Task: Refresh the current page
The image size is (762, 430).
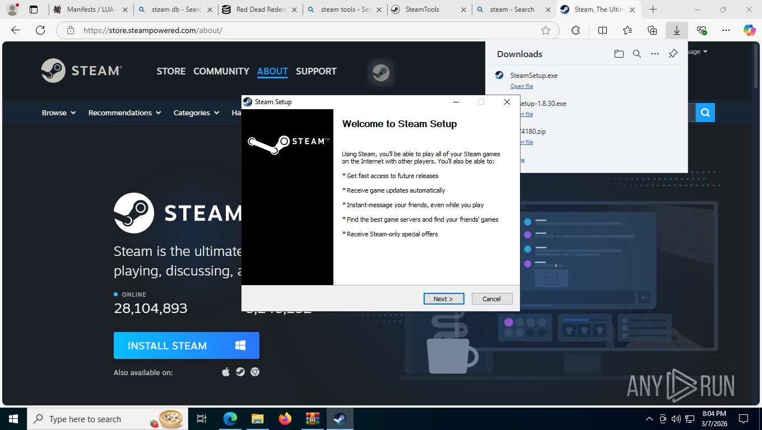Action: pyautogui.click(x=40, y=30)
